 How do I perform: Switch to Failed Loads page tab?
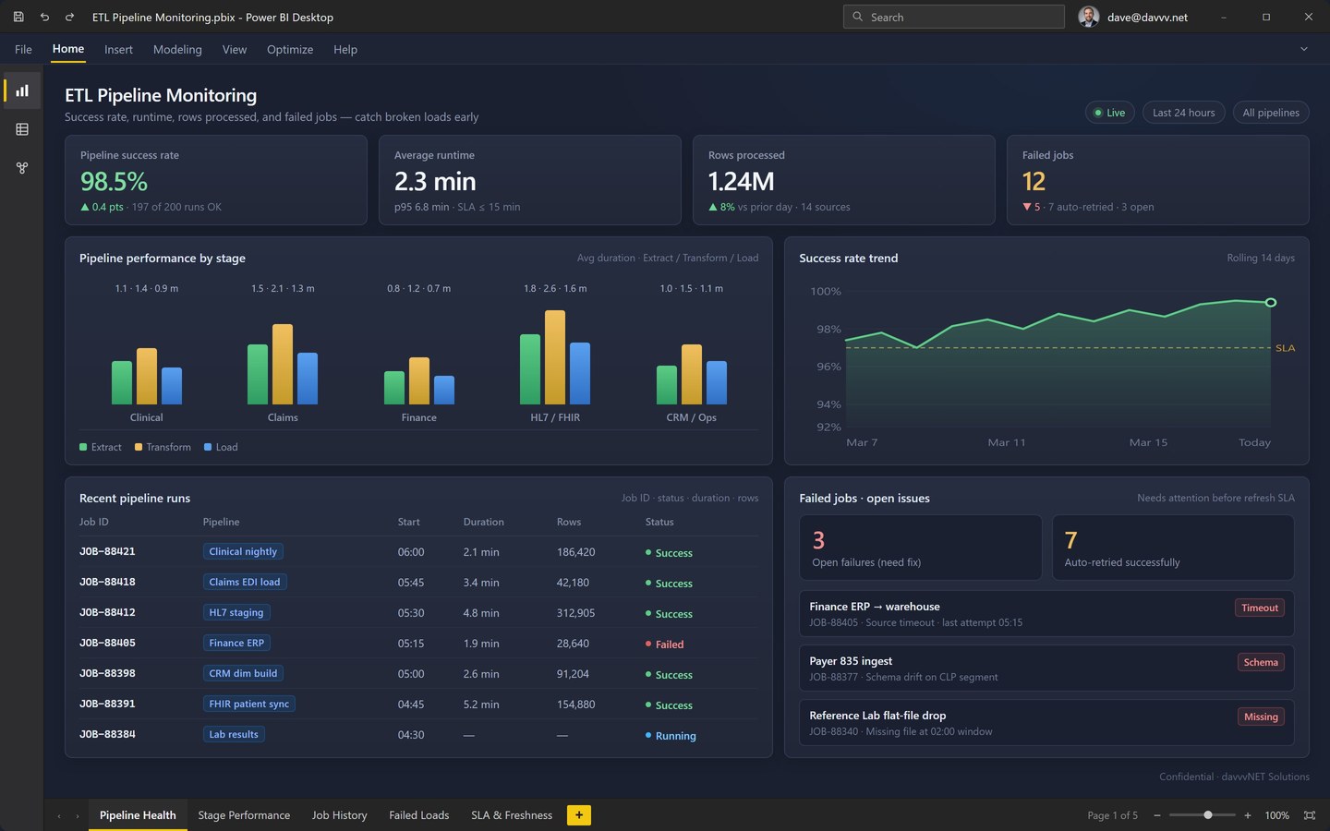click(x=418, y=815)
